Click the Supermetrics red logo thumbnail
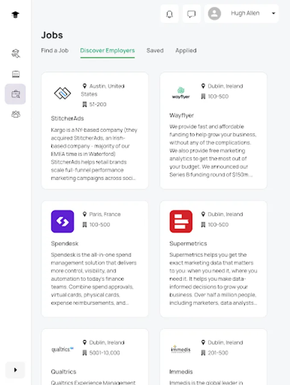This screenshot has height=385, width=290. [x=181, y=222]
